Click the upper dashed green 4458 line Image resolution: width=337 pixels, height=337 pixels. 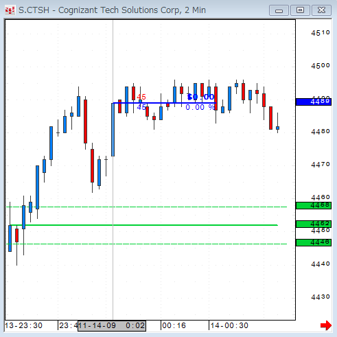click(x=146, y=207)
